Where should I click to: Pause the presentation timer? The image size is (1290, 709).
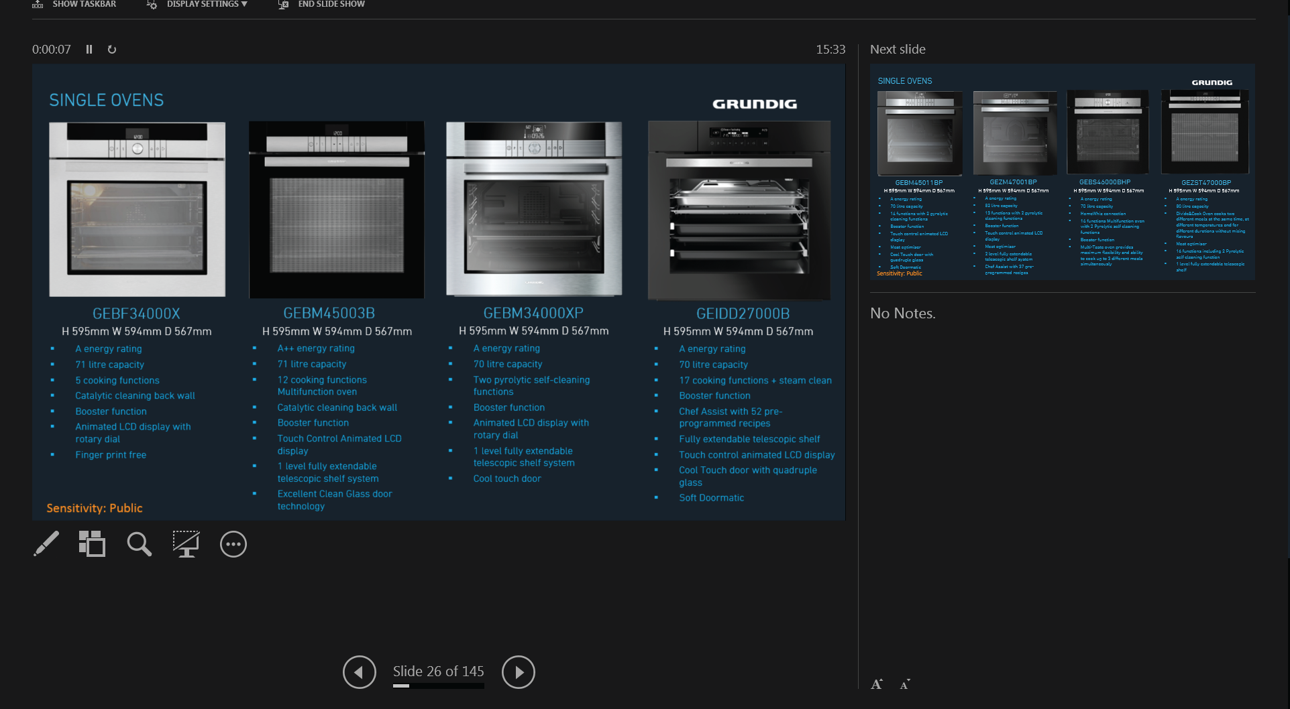[x=89, y=50]
